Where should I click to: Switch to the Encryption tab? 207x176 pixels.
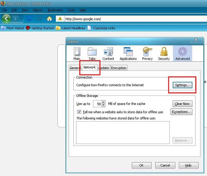119,68
